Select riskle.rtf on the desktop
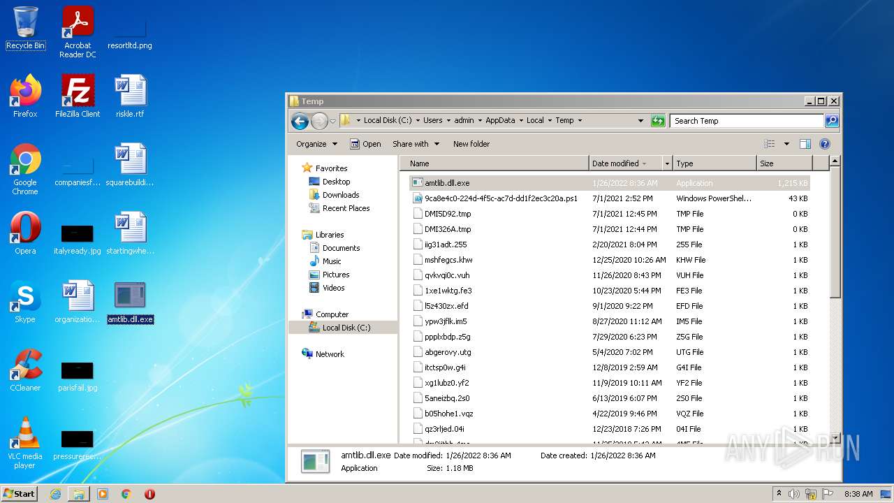This screenshot has height=503, width=894. (x=130, y=96)
